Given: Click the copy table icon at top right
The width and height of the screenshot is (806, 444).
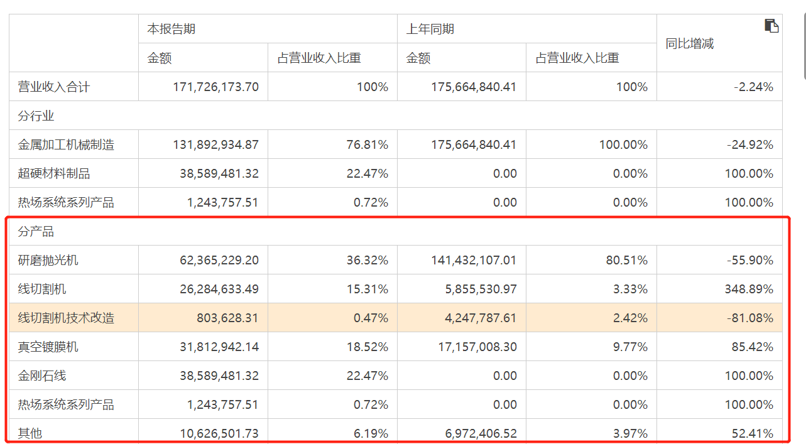Looking at the screenshot, I should pos(771,26).
